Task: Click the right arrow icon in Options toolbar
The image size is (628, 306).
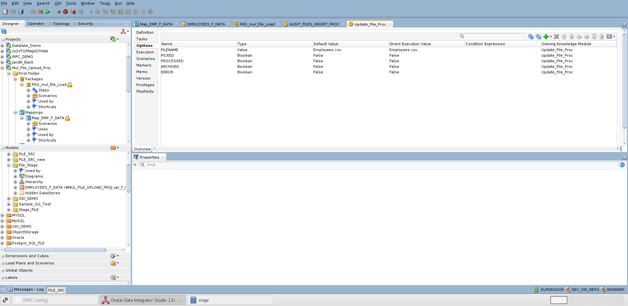Action: point(586,37)
